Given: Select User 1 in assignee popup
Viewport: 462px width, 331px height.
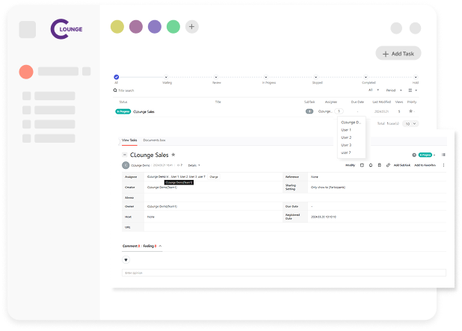Looking at the screenshot, I should click(x=346, y=130).
